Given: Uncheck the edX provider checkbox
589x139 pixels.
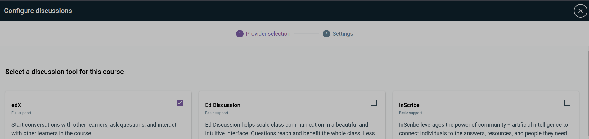Looking at the screenshot, I should pyautogui.click(x=180, y=103).
